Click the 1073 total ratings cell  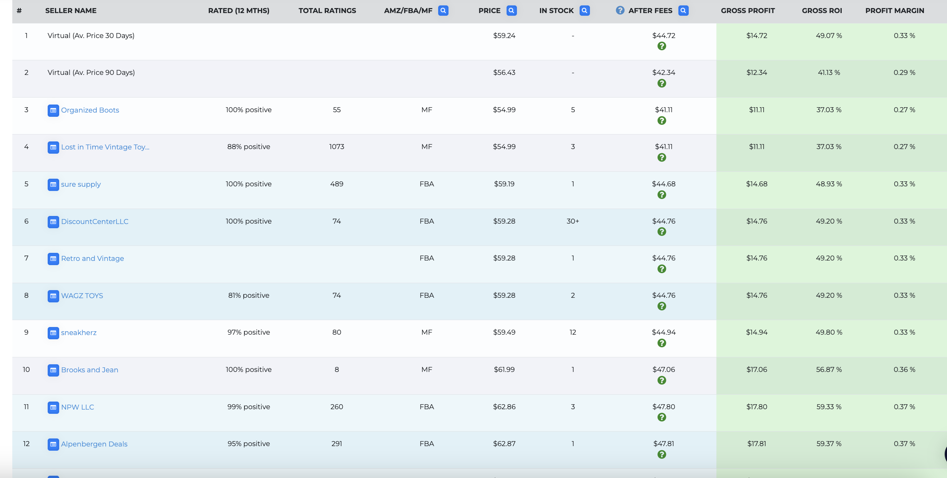[x=337, y=147]
